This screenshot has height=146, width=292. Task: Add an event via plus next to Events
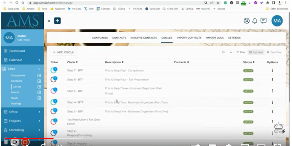point(39,92)
